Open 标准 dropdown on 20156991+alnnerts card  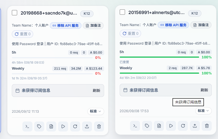click(203, 111)
